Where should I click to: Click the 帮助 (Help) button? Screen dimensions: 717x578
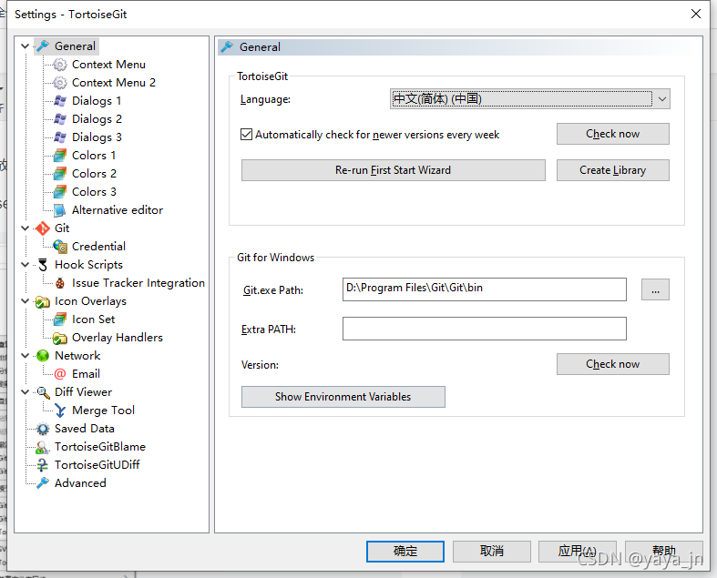coord(664,552)
